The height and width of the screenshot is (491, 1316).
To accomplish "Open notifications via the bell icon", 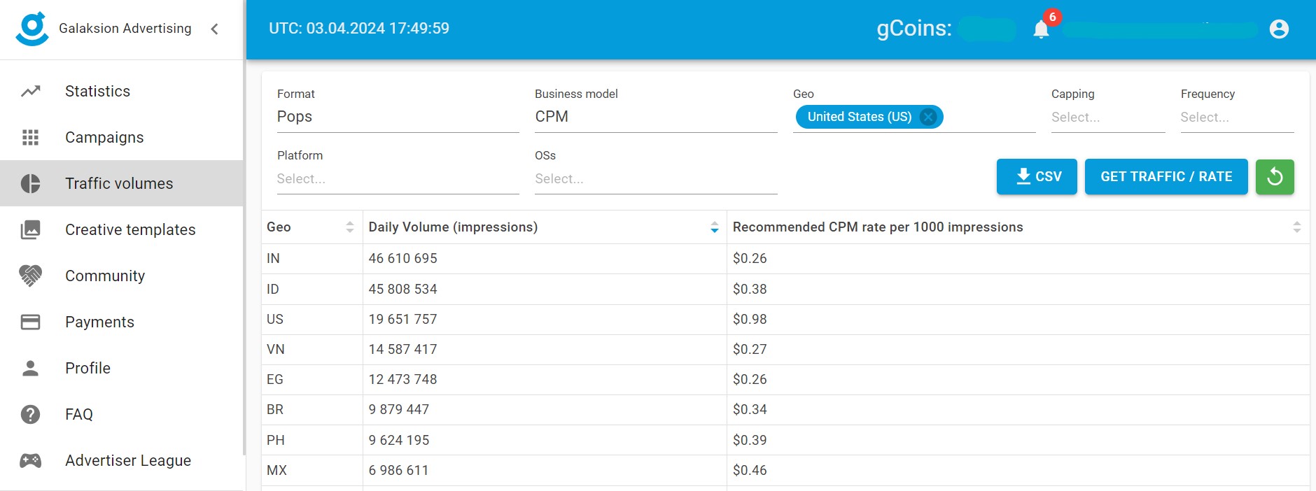I will (x=1042, y=29).
